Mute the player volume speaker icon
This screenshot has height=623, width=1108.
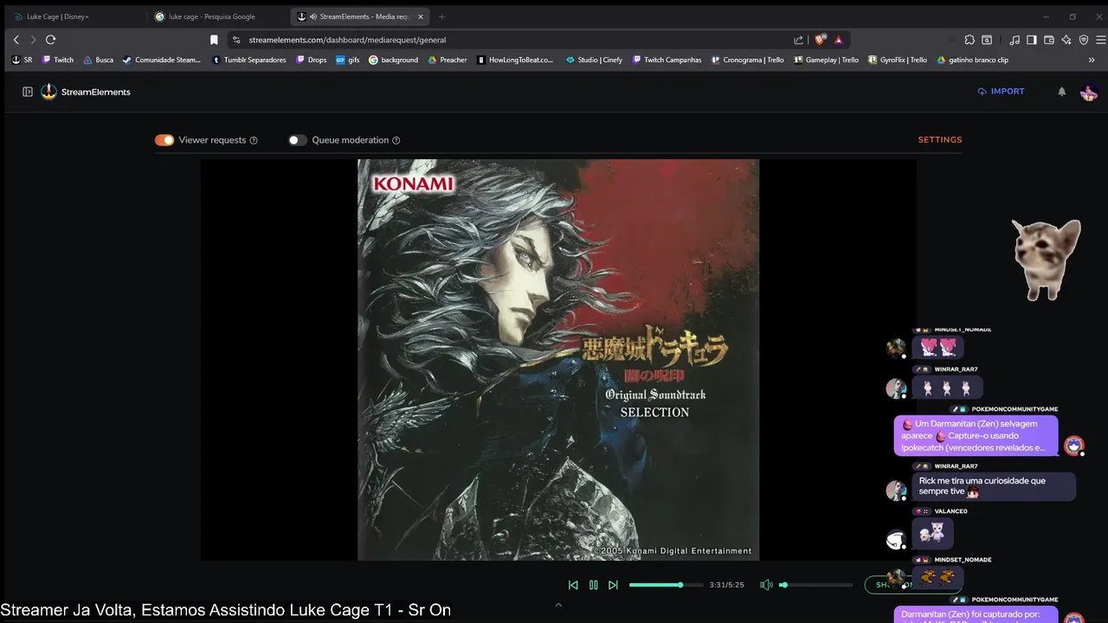766,585
